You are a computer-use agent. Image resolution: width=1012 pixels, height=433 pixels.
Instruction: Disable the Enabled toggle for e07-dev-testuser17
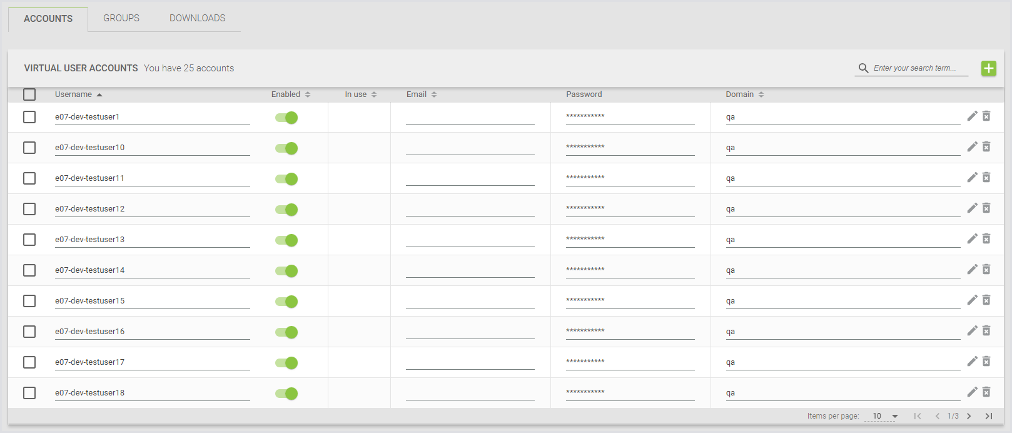click(x=286, y=363)
